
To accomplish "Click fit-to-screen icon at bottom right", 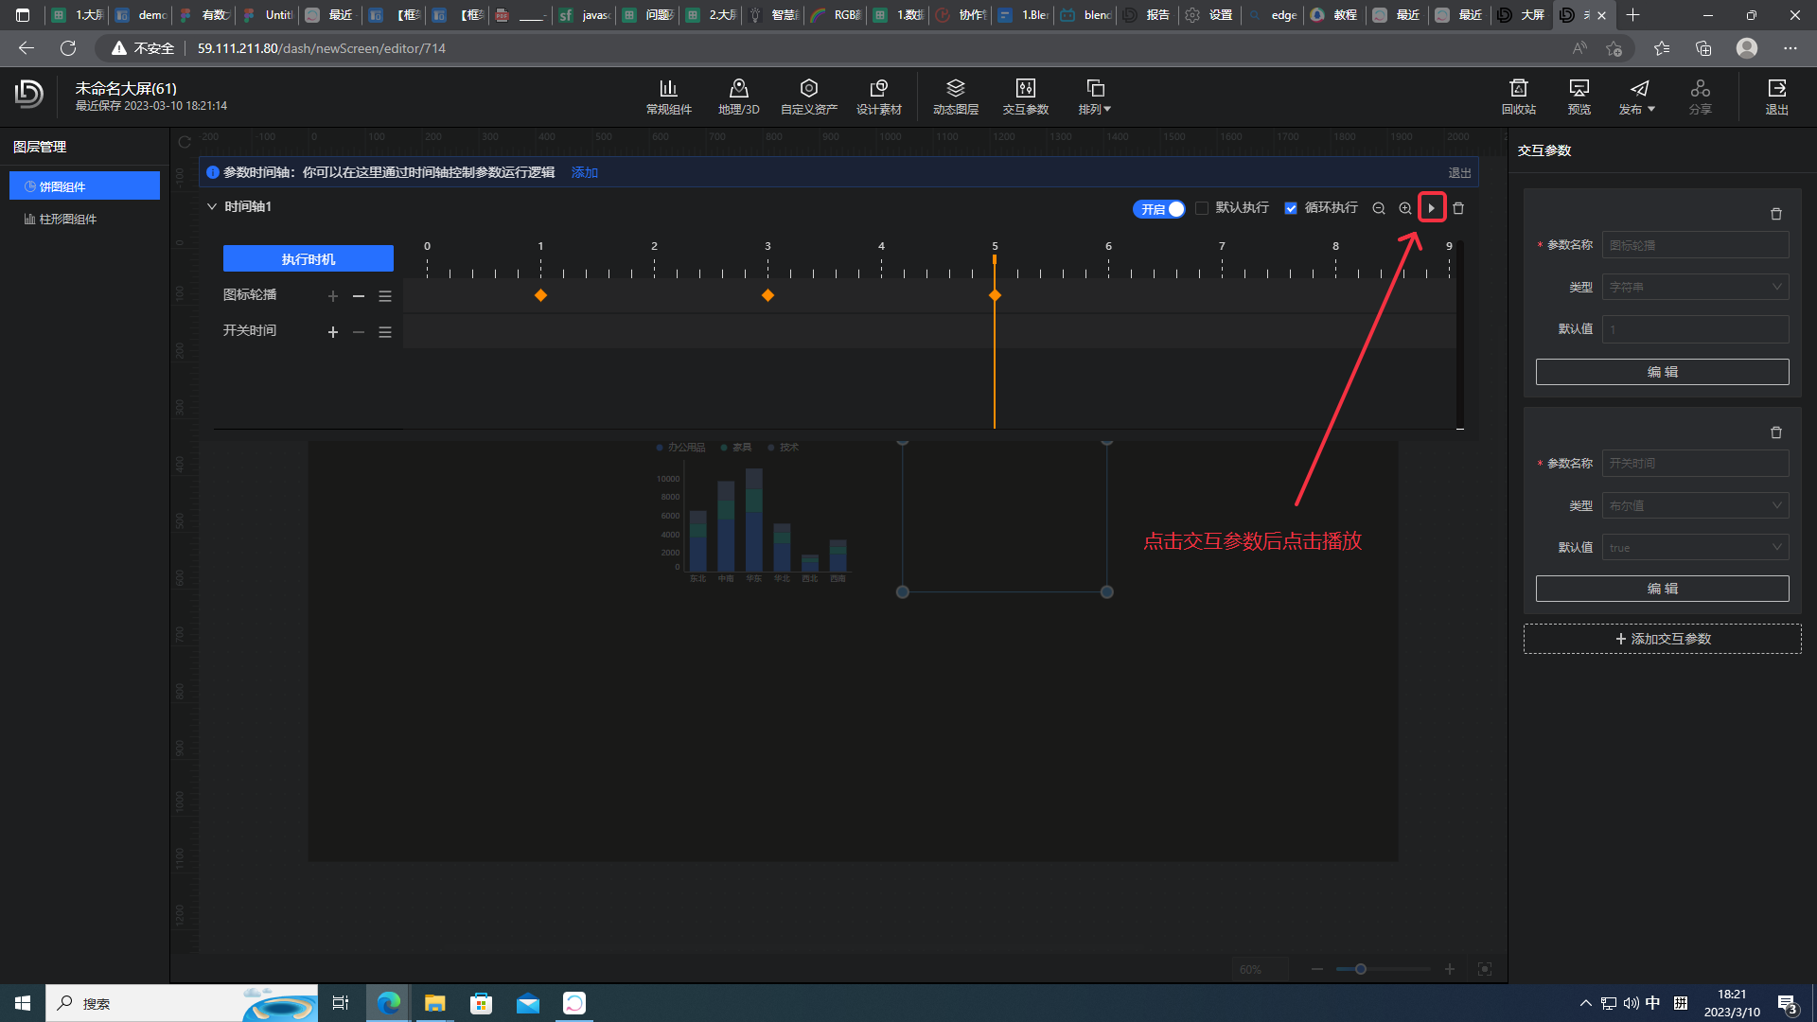I will click(x=1485, y=969).
